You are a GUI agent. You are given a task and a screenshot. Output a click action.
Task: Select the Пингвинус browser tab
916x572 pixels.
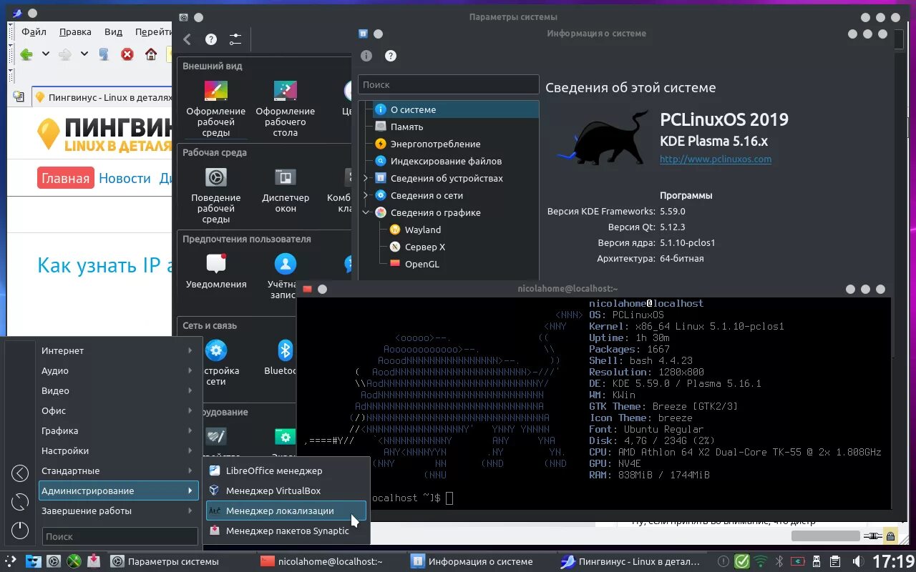point(102,97)
